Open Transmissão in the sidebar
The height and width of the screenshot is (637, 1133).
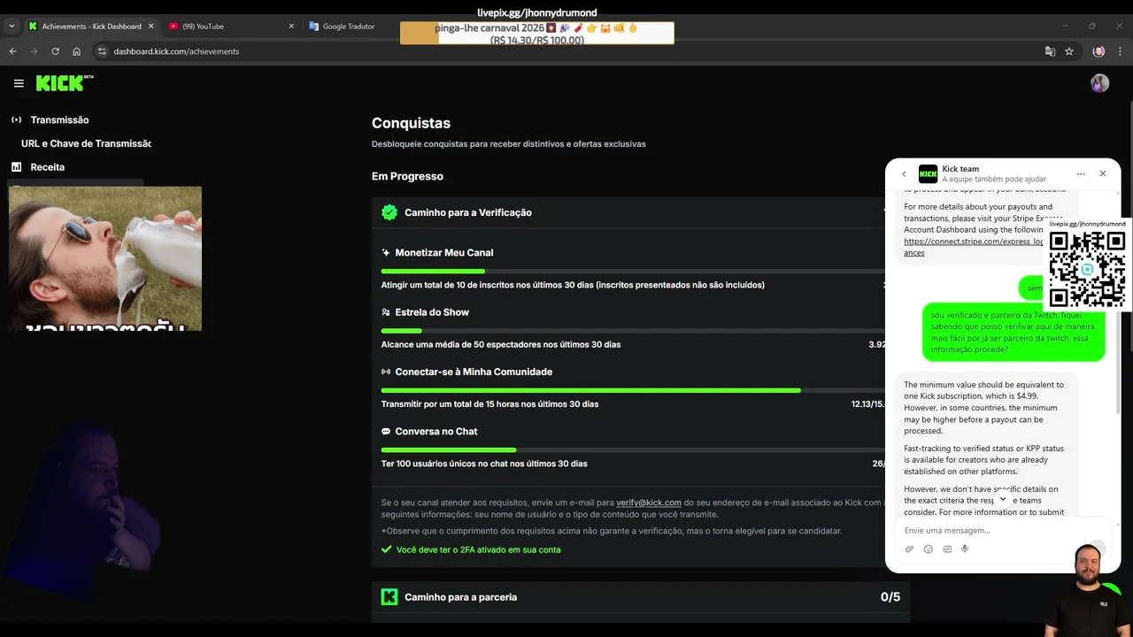point(59,119)
